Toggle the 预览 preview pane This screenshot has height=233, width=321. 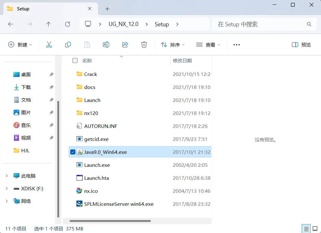click(x=301, y=45)
